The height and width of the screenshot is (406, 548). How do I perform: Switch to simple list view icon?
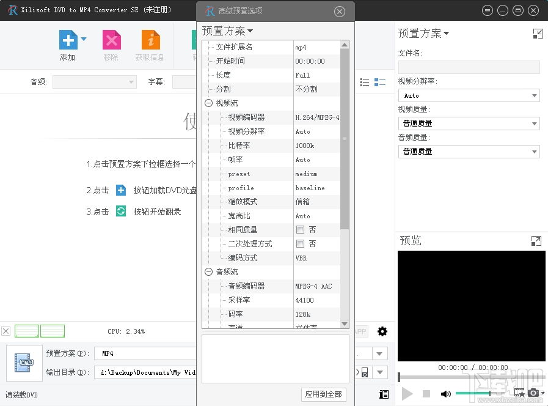pyautogui.click(x=365, y=82)
